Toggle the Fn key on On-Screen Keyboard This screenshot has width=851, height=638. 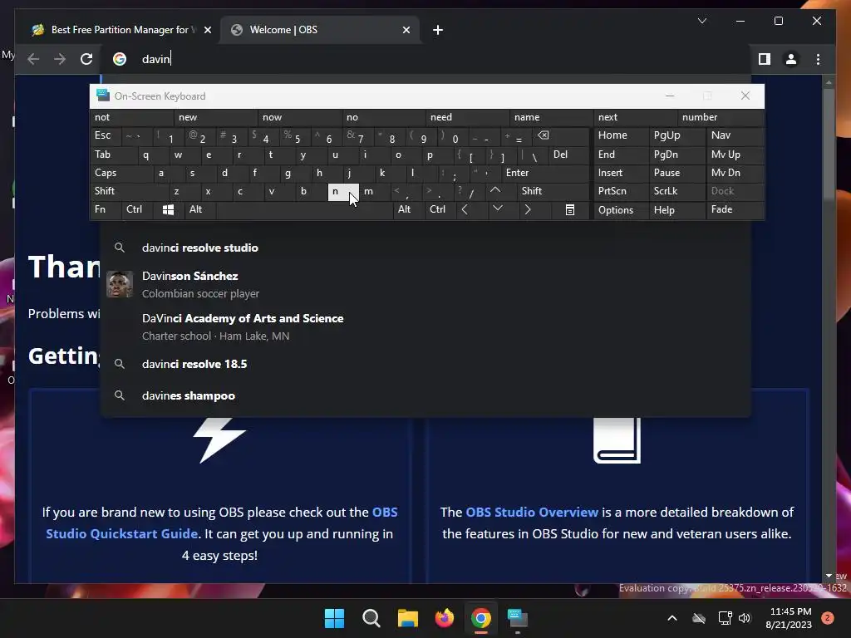point(106,209)
